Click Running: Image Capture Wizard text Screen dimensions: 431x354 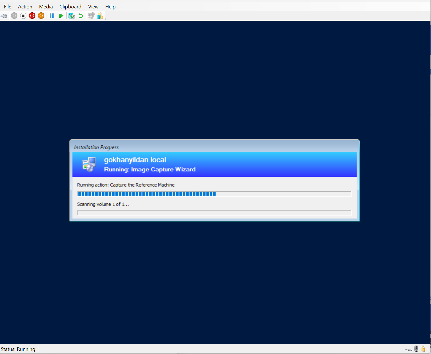point(150,169)
